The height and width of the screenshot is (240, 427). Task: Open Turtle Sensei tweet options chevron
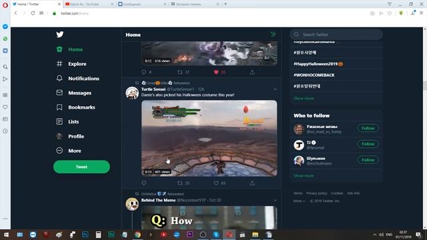[275, 89]
